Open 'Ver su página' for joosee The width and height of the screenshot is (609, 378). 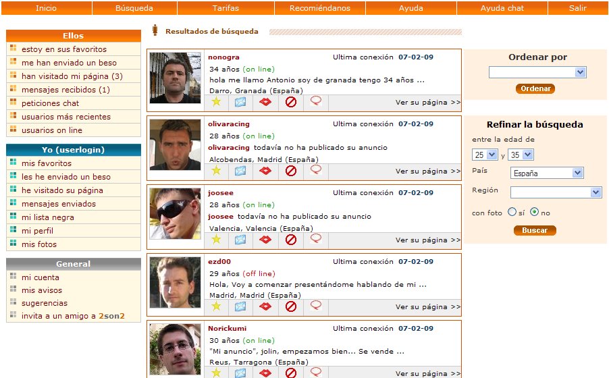(427, 240)
